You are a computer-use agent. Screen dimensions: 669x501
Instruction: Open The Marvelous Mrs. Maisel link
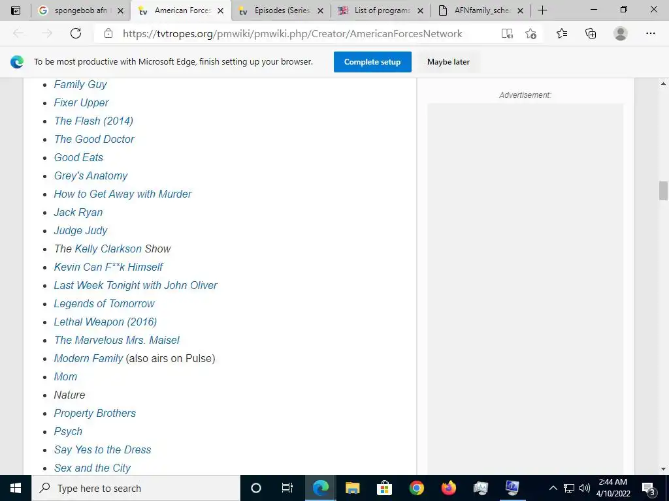point(116,340)
